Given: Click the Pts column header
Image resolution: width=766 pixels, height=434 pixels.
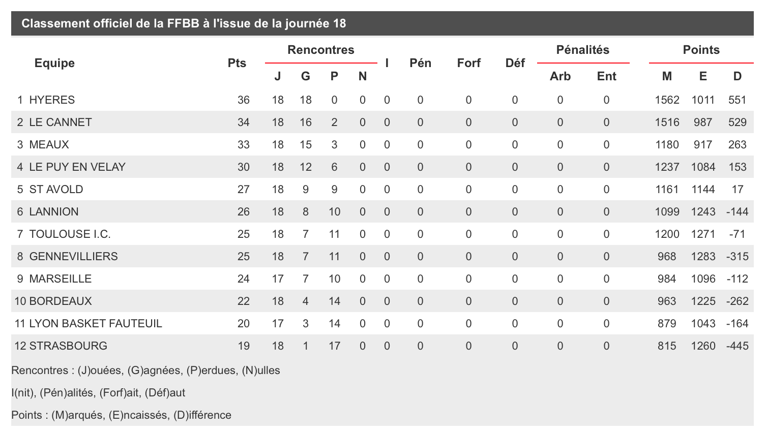Looking at the screenshot, I should pyautogui.click(x=237, y=63).
